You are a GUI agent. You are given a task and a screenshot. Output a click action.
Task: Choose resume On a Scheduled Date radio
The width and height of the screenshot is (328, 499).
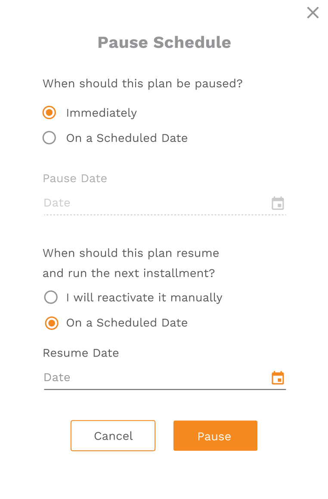(x=52, y=323)
